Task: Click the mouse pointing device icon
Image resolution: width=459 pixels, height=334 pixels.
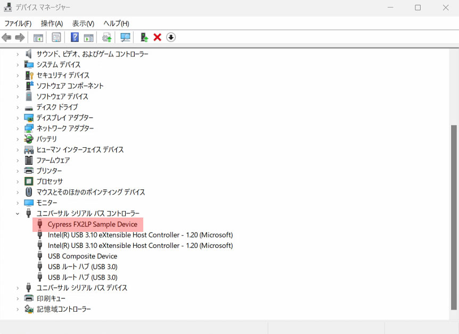Action: (x=29, y=192)
